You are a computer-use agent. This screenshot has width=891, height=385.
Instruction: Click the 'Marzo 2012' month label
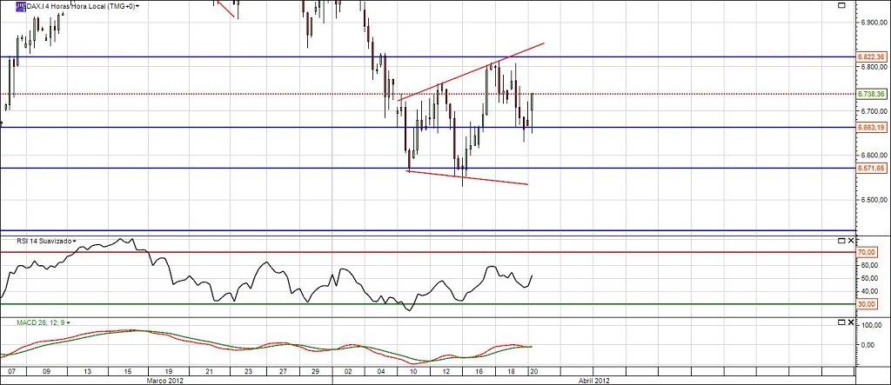pos(164,381)
